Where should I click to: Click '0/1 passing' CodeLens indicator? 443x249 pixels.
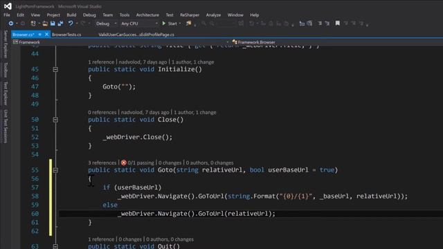click(x=141, y=163)
